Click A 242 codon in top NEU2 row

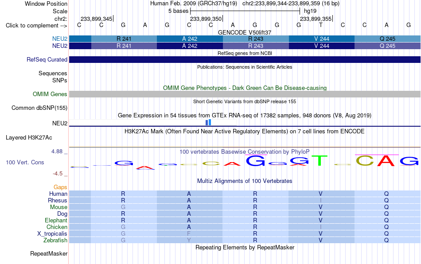(x=190, y=39)
